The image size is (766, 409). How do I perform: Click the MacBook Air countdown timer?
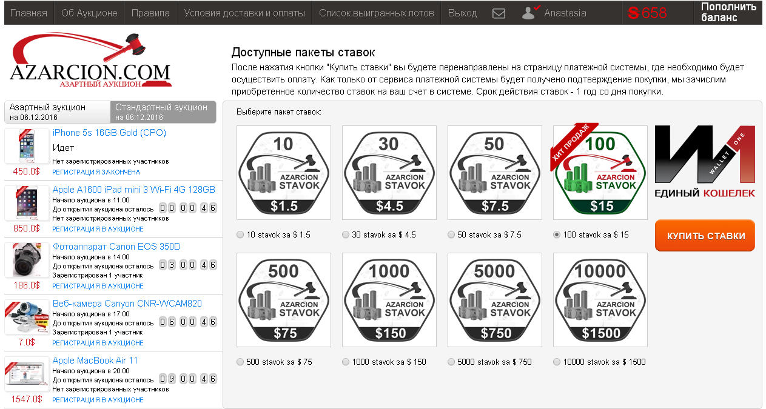(187, 379)
